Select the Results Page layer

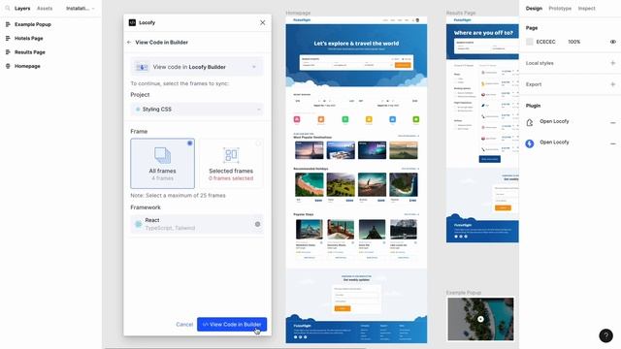30,52
